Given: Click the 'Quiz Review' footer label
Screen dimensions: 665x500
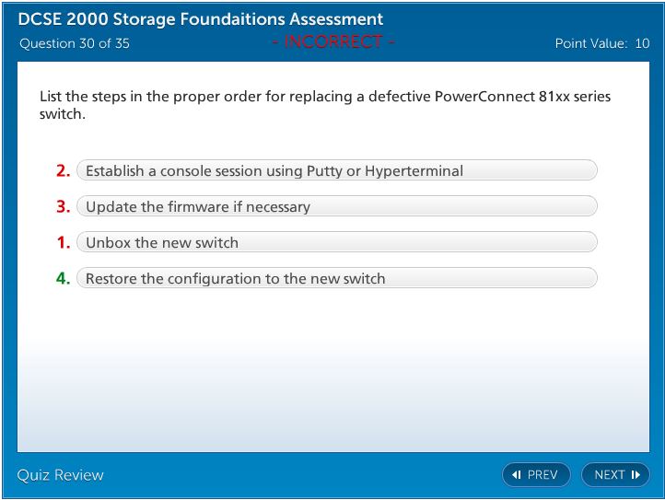Looking at the screenshot, I should (61, 475).
